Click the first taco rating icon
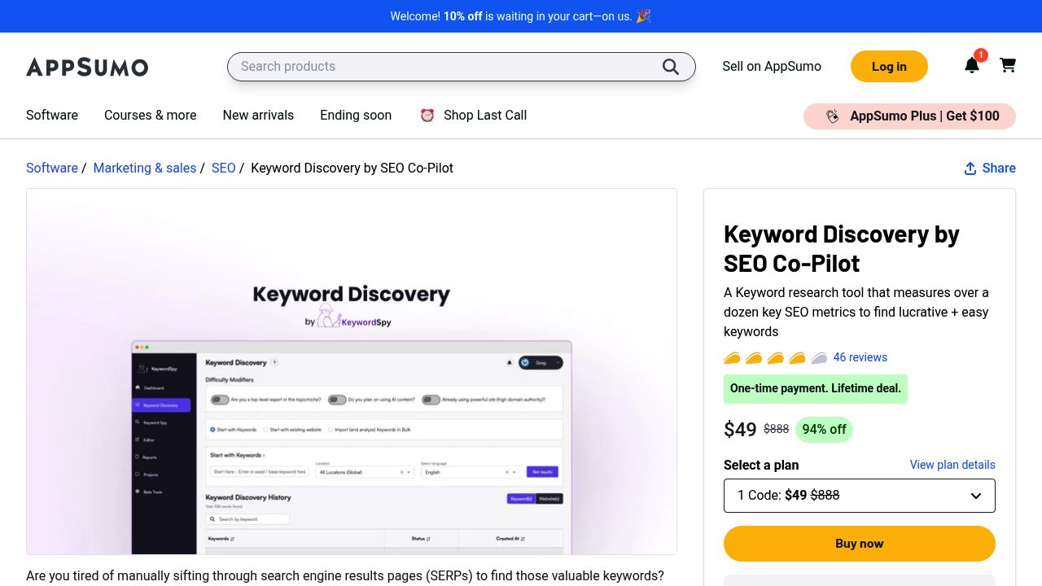Image resolution: width=1042 pixels, height=586 pixels. [732, 358]
